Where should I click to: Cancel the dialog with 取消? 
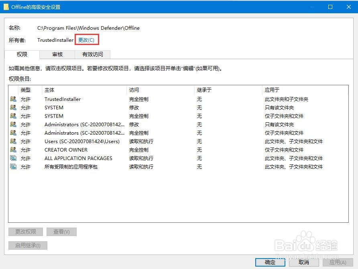[x=304, y=263]
